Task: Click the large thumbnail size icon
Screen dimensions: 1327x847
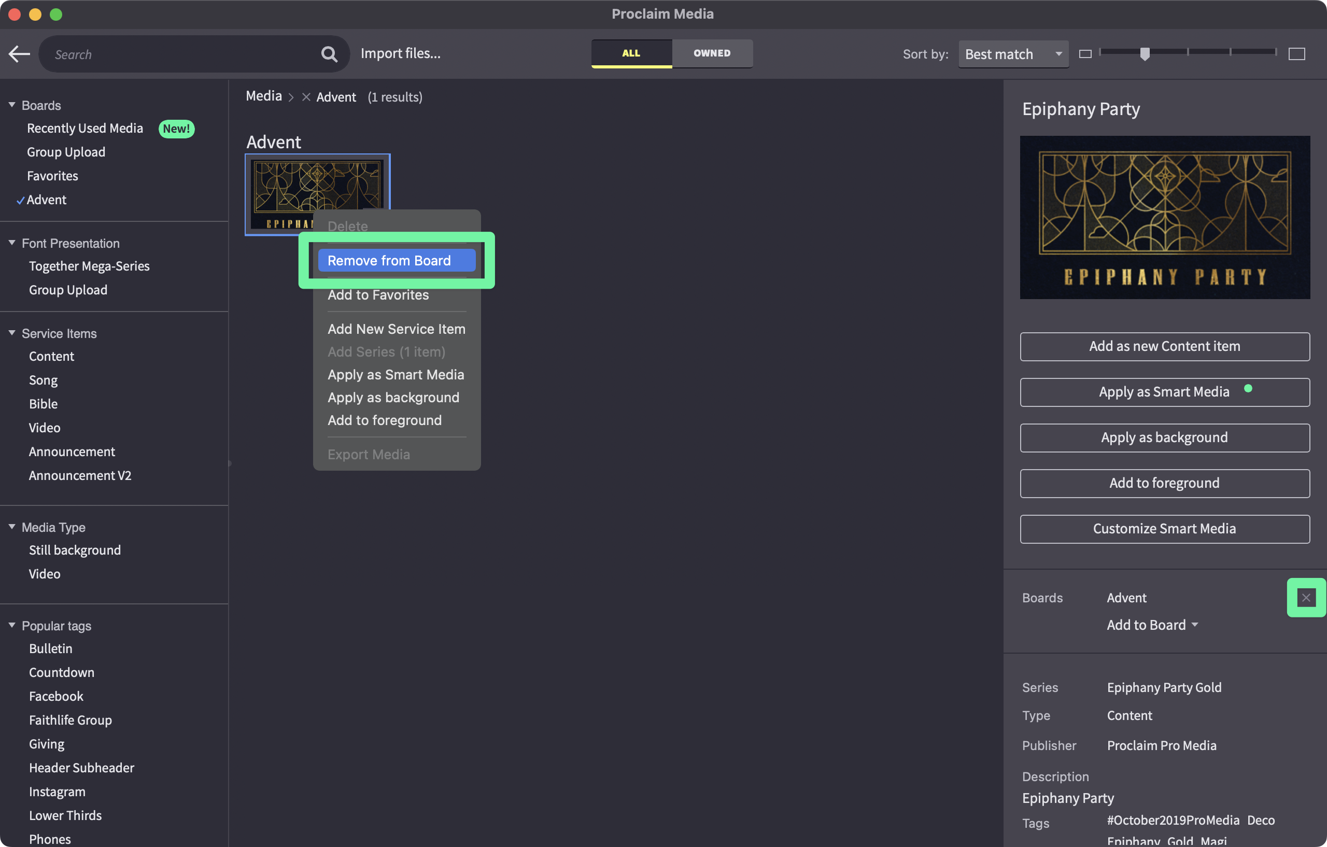Action: click(1297, 54)
